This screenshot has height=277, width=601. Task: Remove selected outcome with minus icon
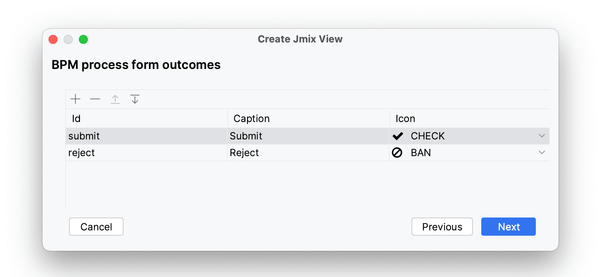[95, 99]
